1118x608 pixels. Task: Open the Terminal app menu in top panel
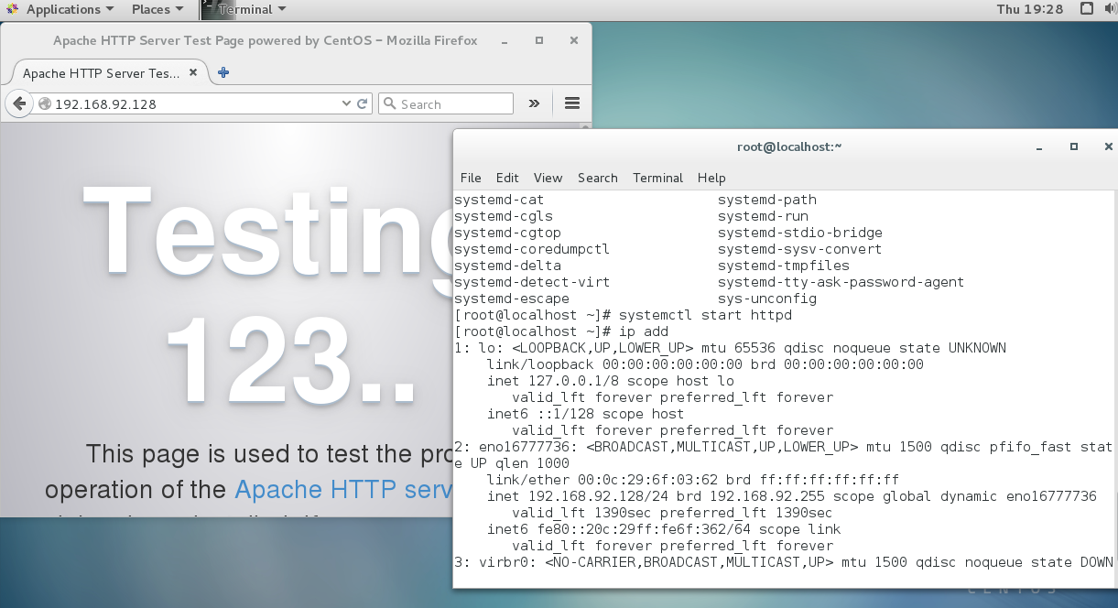[x=245, y=9]
